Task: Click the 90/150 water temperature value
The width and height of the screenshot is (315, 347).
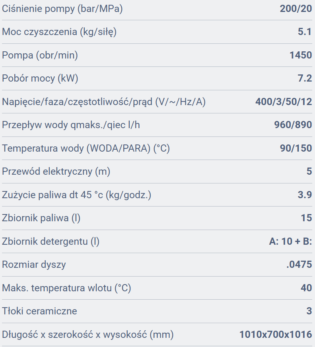Action: point(296,148)
